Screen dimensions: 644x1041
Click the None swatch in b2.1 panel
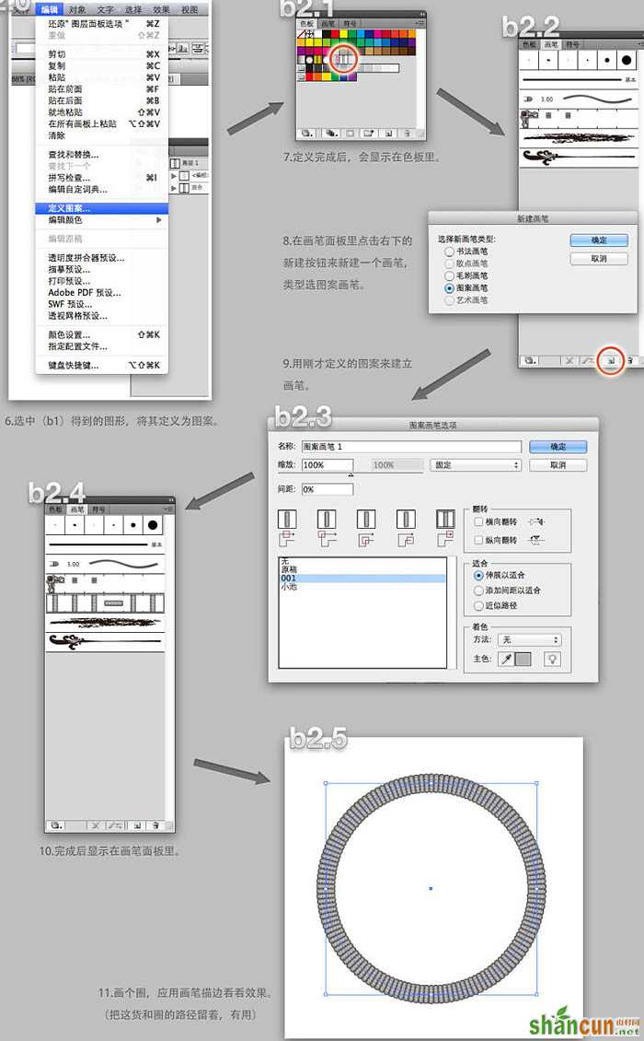(x=302, y=34)
